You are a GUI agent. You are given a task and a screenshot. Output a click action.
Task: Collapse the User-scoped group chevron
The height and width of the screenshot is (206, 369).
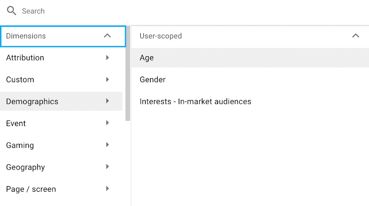[x=356, y=36]
